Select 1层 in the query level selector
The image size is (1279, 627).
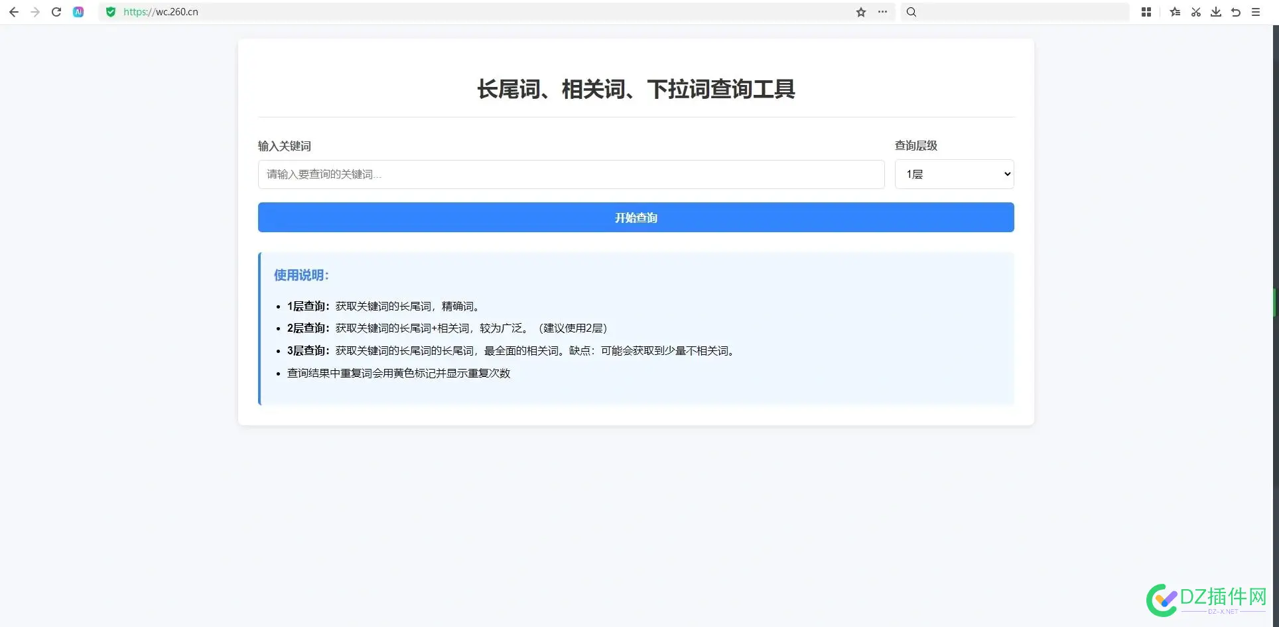(954, 174)
